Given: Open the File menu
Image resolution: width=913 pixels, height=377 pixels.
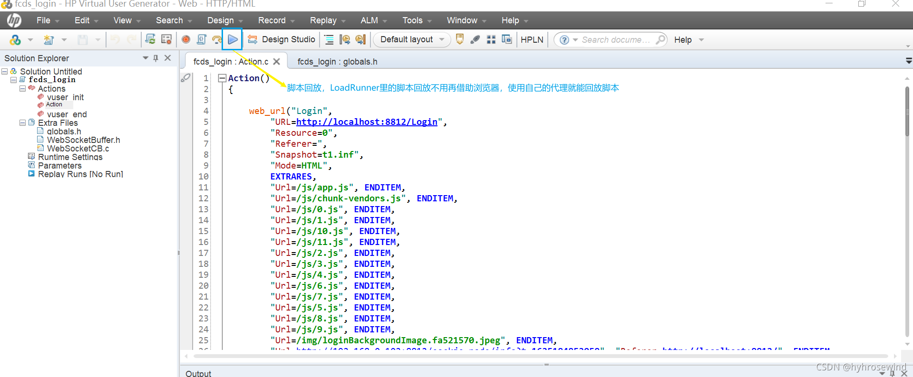Looking at the screenshot, I should [x=48, y=20].
